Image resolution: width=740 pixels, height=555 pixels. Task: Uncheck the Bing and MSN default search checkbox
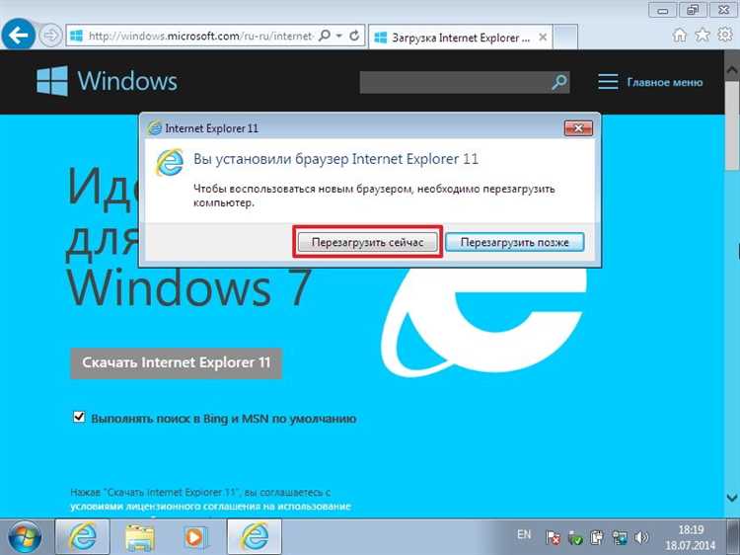point(79,418)
